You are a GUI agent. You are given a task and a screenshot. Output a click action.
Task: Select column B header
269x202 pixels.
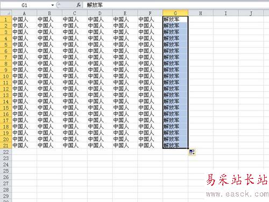(49, 13)
